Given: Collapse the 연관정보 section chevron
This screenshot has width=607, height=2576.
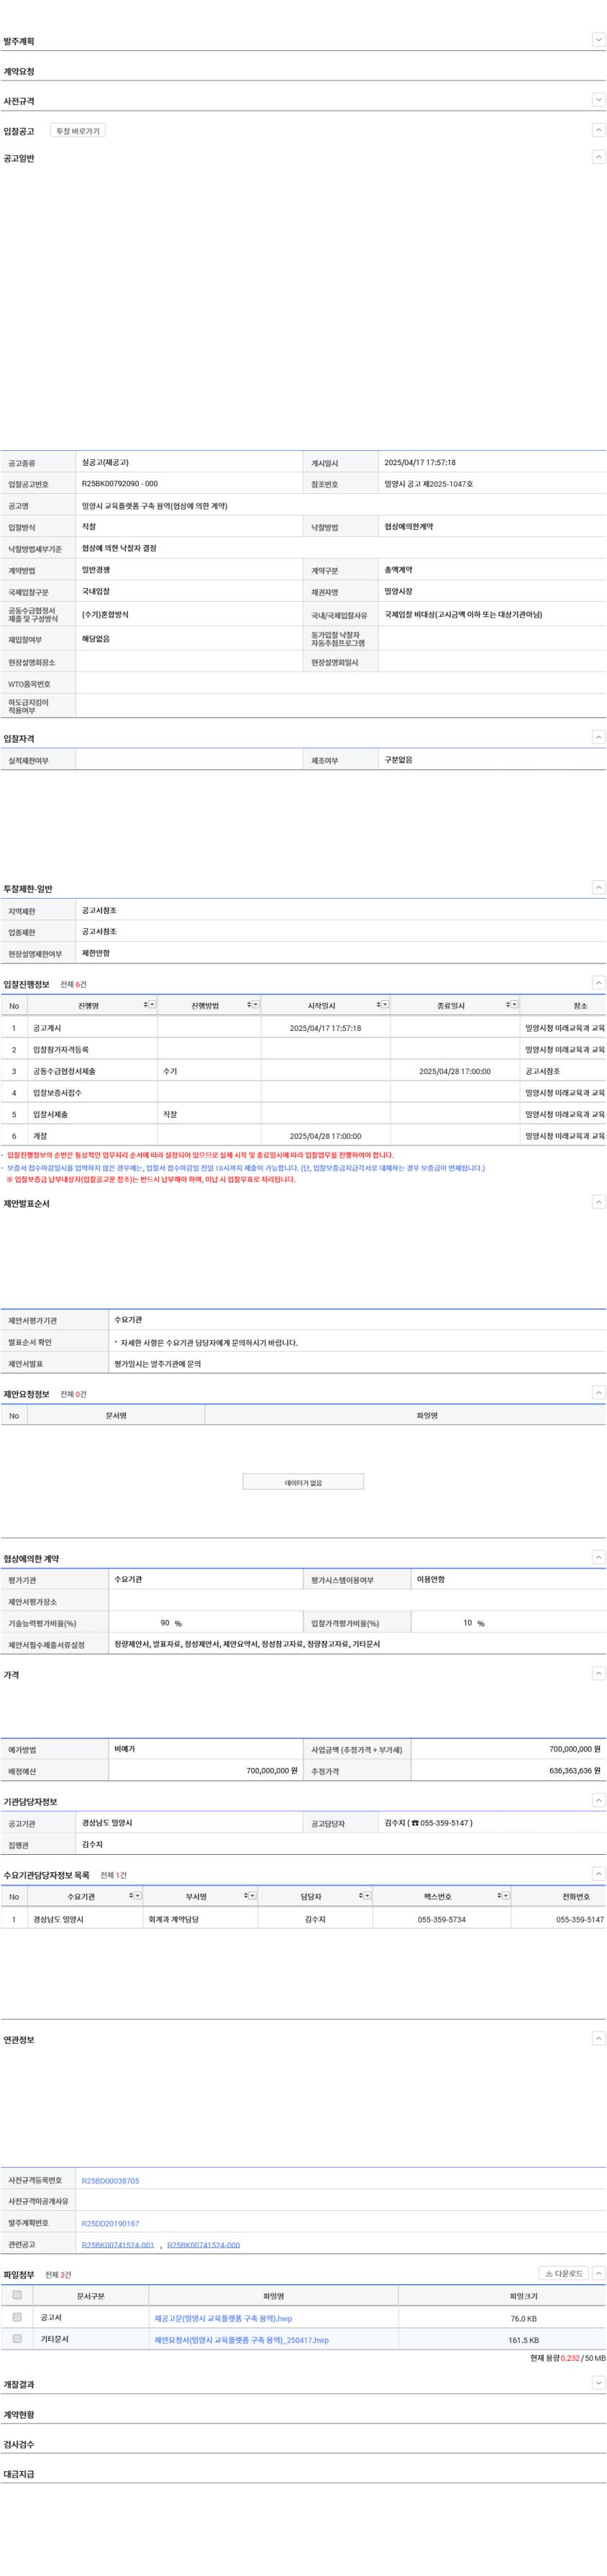Looking at the screenshot, I should click(x=598, y=2038).
